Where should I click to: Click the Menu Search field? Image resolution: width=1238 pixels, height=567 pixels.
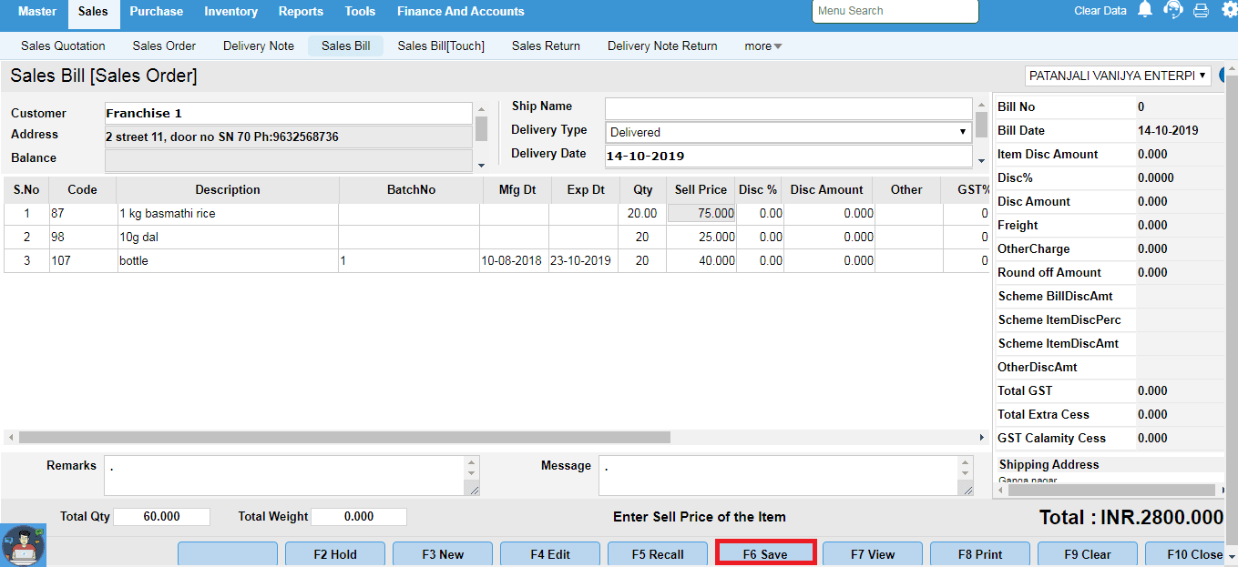point(895,11)
